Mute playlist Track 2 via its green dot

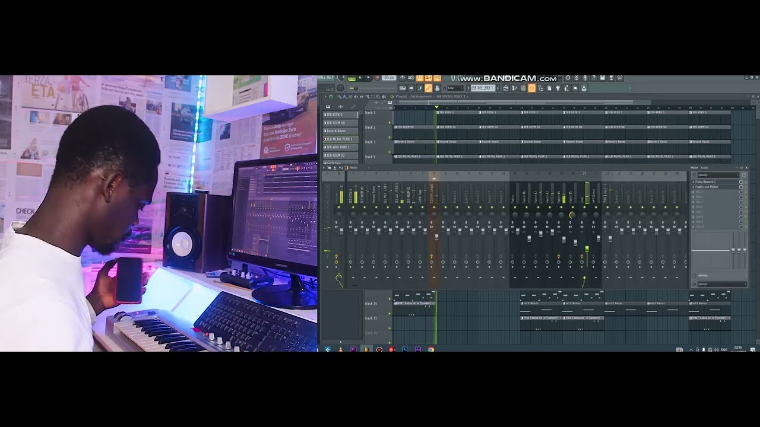point(389,138)
